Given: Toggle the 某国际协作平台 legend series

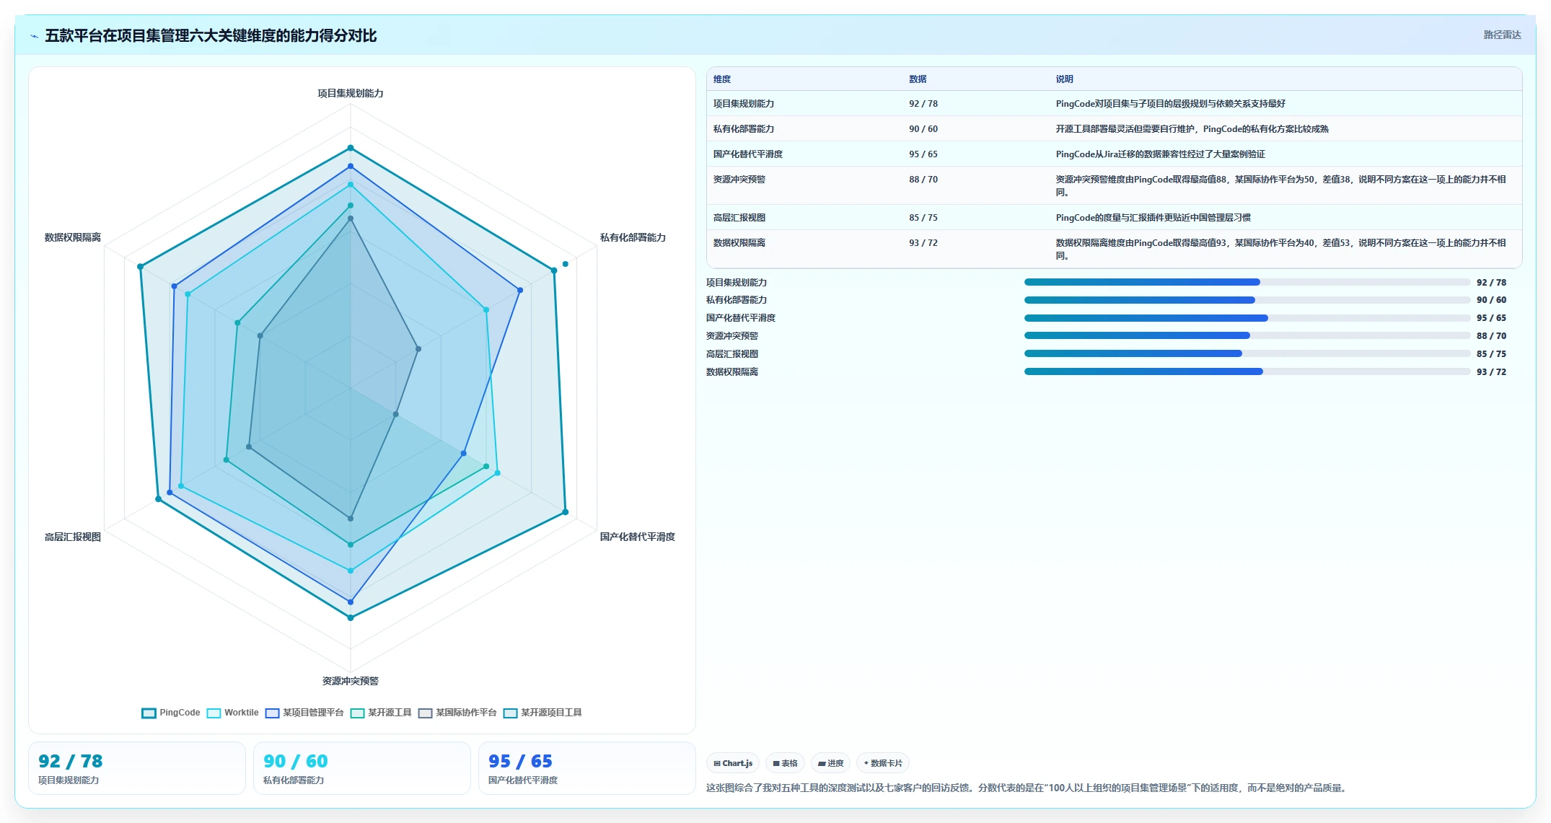Looking at the screenshot, I should pos(457,713).
